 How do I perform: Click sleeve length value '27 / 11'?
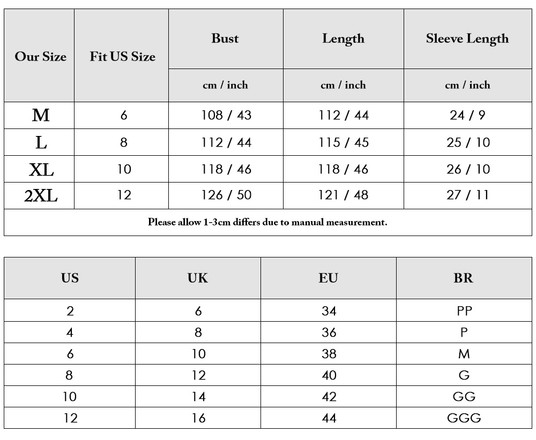coord(467,195)
